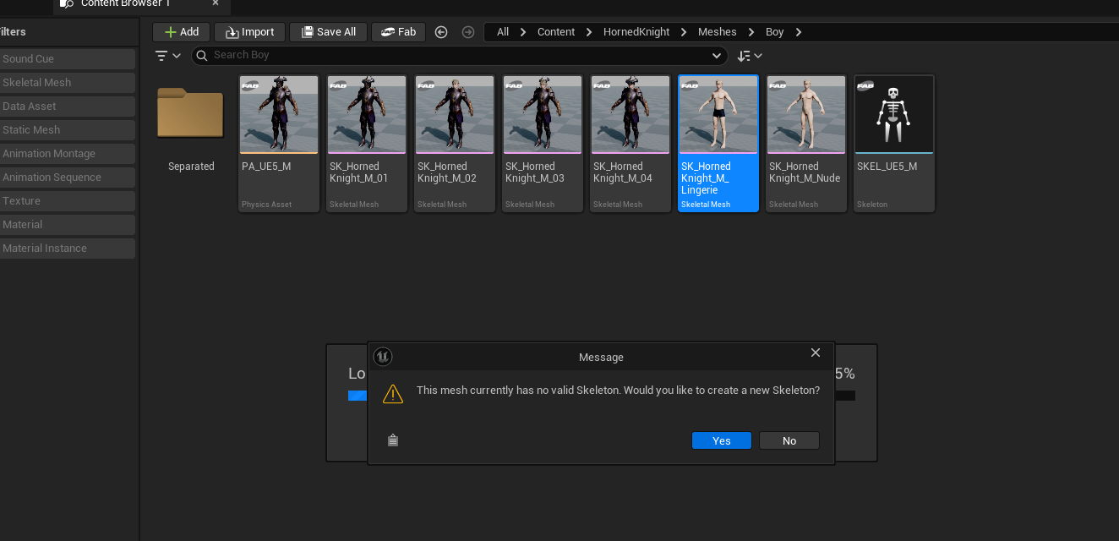The height and width of the screenshot is (541, 1119).
Task: Click Save All in the toolbar
Action: coord(328,32)
